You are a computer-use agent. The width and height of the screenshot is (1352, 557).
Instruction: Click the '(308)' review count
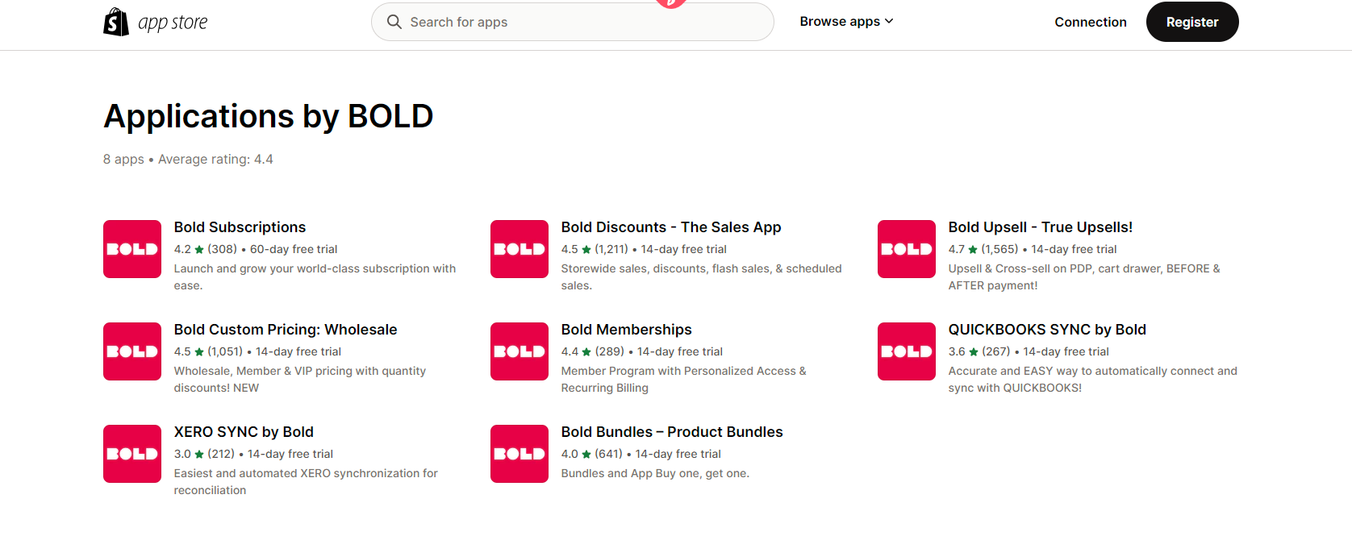tap(223, 249)
